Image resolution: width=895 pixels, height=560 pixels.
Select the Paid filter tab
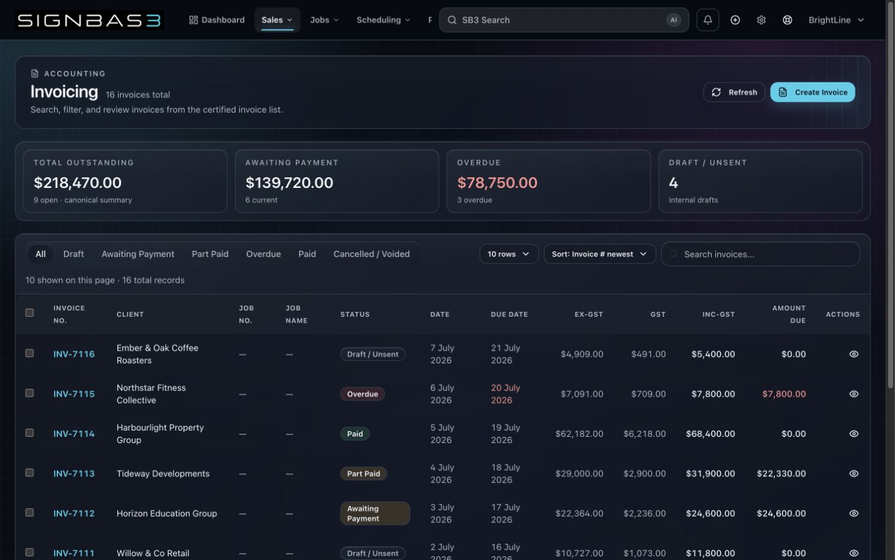(307, 254)
